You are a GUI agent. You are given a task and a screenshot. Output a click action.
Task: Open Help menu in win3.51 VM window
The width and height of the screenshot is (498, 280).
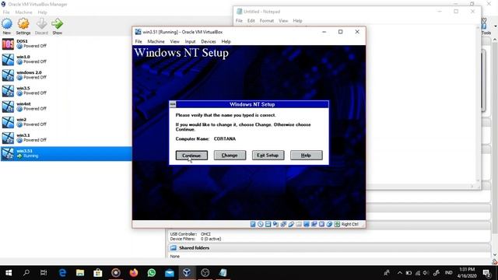click(226, 41)
